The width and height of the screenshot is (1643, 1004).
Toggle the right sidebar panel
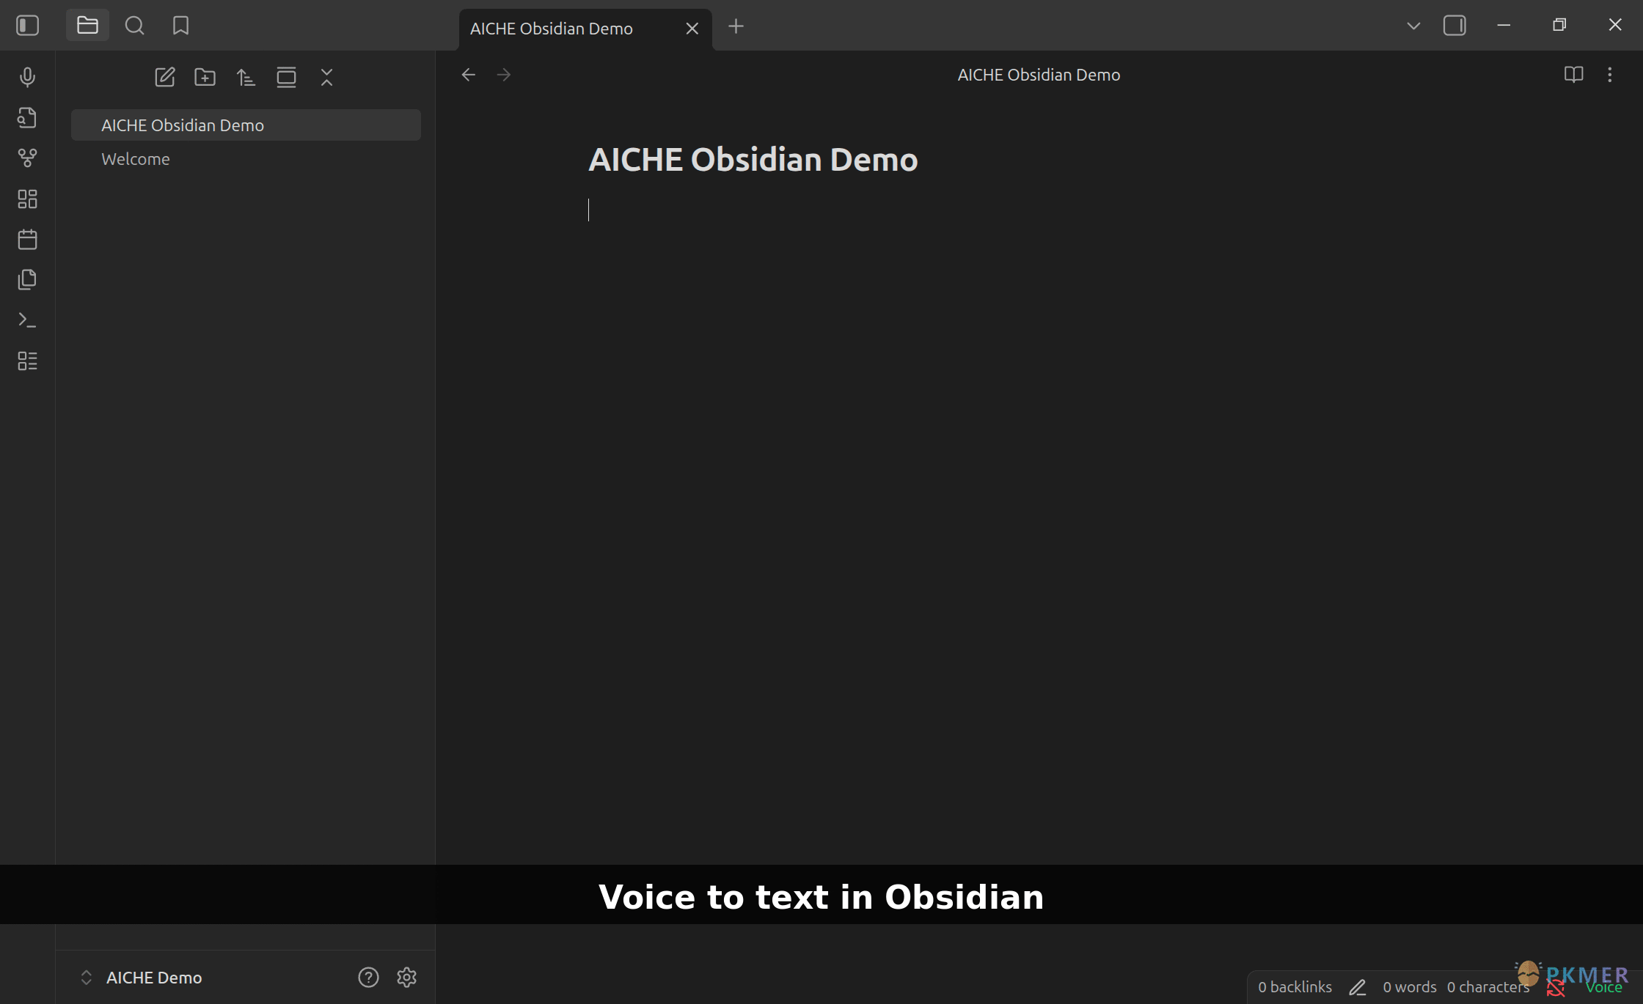(x=1454, y=26)
